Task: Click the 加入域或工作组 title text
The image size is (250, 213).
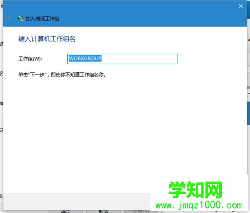Action: coord(43,19)
